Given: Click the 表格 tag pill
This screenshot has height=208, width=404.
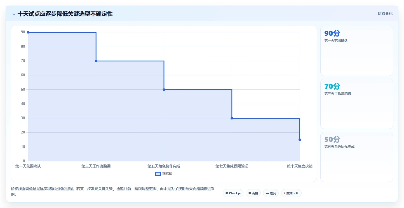Looking at the screenshot, I should click(x=253, y=193).
